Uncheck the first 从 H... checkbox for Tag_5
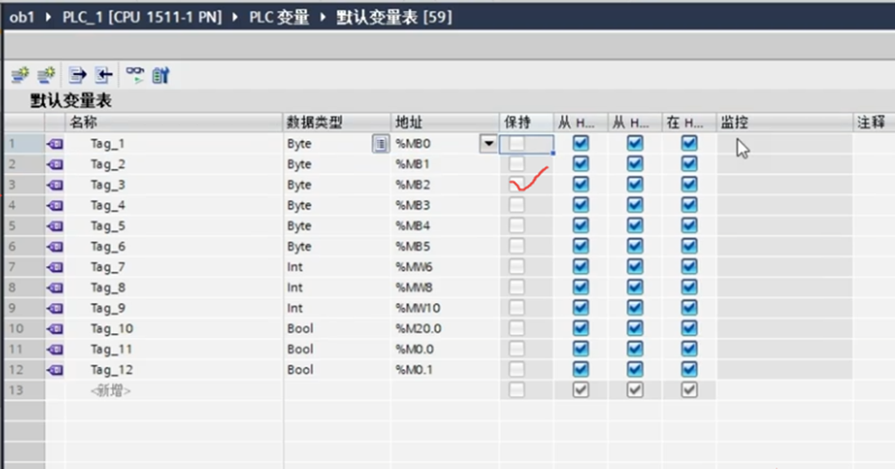The height and width of the screenshot is (469, 895). pos(581,226)
